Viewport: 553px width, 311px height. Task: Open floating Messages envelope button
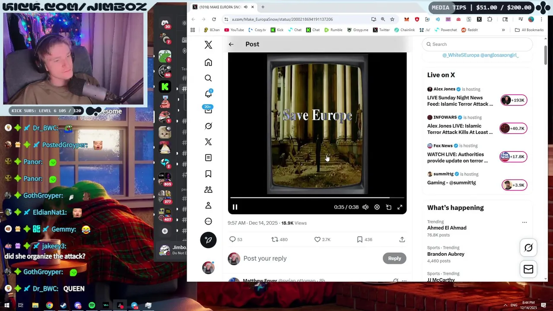click(x=528, y=270)
